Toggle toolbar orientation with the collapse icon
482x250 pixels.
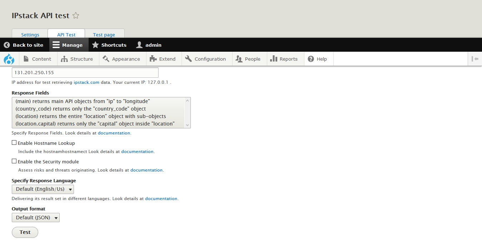pos(475,59)
